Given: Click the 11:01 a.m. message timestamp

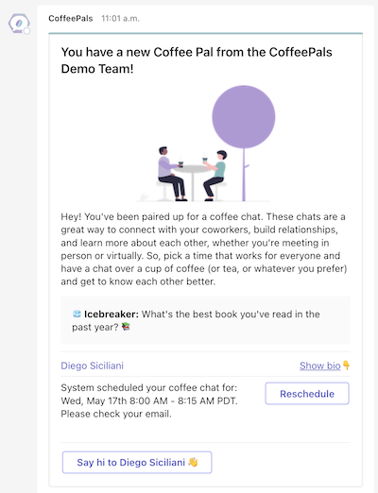Looking at the screenshot, I should [120, 19].
